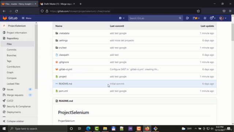Click Collapse sidebar
Image resolution: width=234 pixels, height=132 pixels.
coord(14,121)
